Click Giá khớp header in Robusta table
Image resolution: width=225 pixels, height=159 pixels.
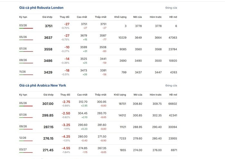pos(47,17)
